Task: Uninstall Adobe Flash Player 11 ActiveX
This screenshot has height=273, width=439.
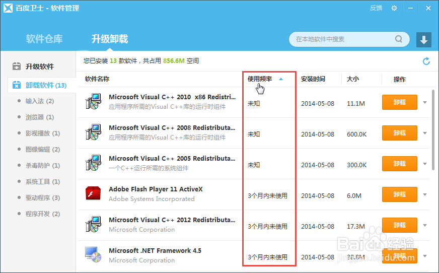Action: 400,194
